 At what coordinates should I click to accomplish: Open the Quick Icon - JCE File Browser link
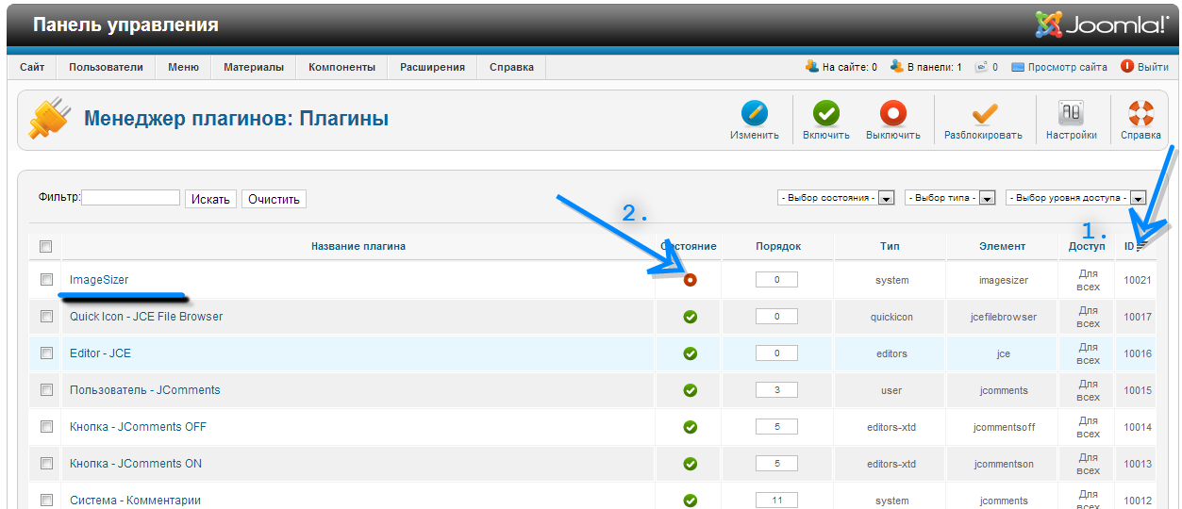click(x=146, y=317)
